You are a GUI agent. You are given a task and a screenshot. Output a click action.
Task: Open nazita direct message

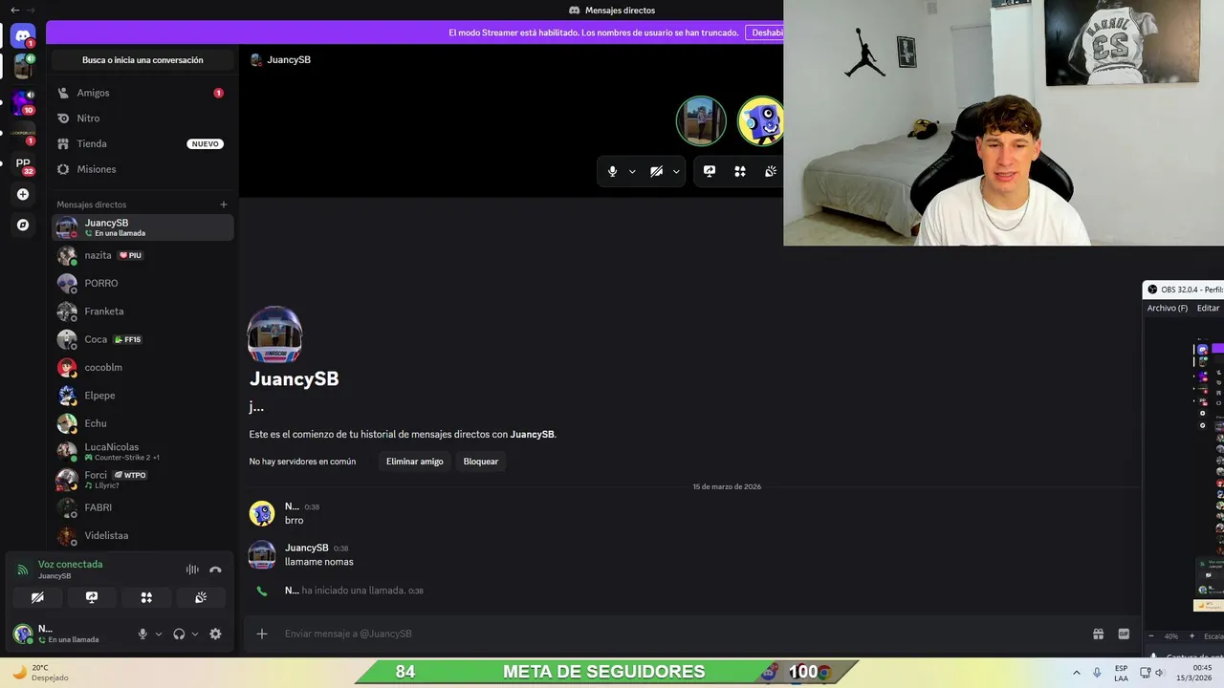click(x=142, y=255)
